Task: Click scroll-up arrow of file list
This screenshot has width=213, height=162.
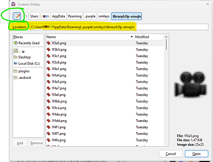Action: pyautogui.click(x=166, y=37)
